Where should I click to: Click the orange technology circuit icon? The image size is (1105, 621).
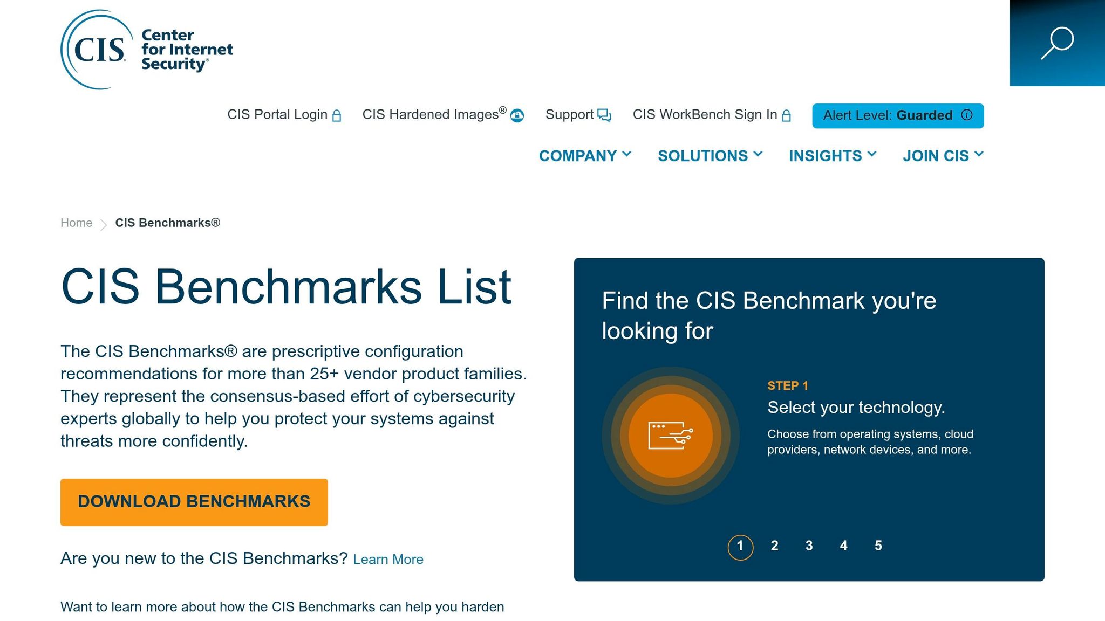coord(671,436)
